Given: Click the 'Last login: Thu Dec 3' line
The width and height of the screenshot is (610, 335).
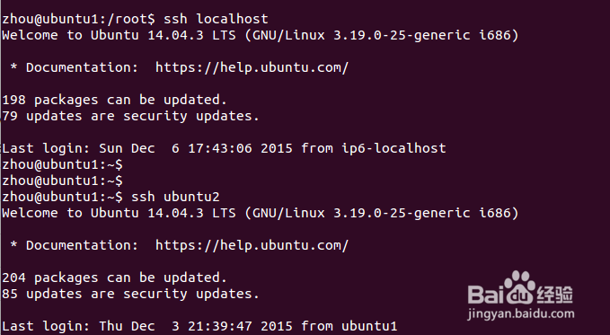Looking at the screenshot, I should tap(199, 326).
